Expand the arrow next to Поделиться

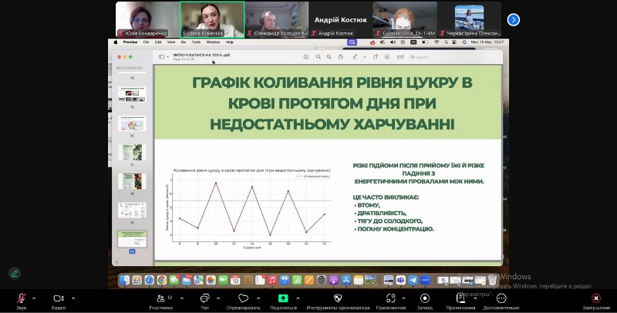[x=298, y=298]
